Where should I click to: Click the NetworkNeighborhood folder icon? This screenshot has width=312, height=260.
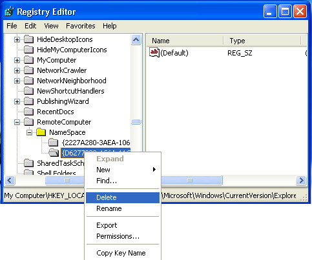(x=28, y=81)
